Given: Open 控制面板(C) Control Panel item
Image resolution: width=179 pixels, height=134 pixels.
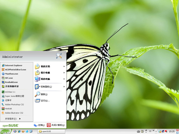Looking at the screenshot, I should coord(43,87).
